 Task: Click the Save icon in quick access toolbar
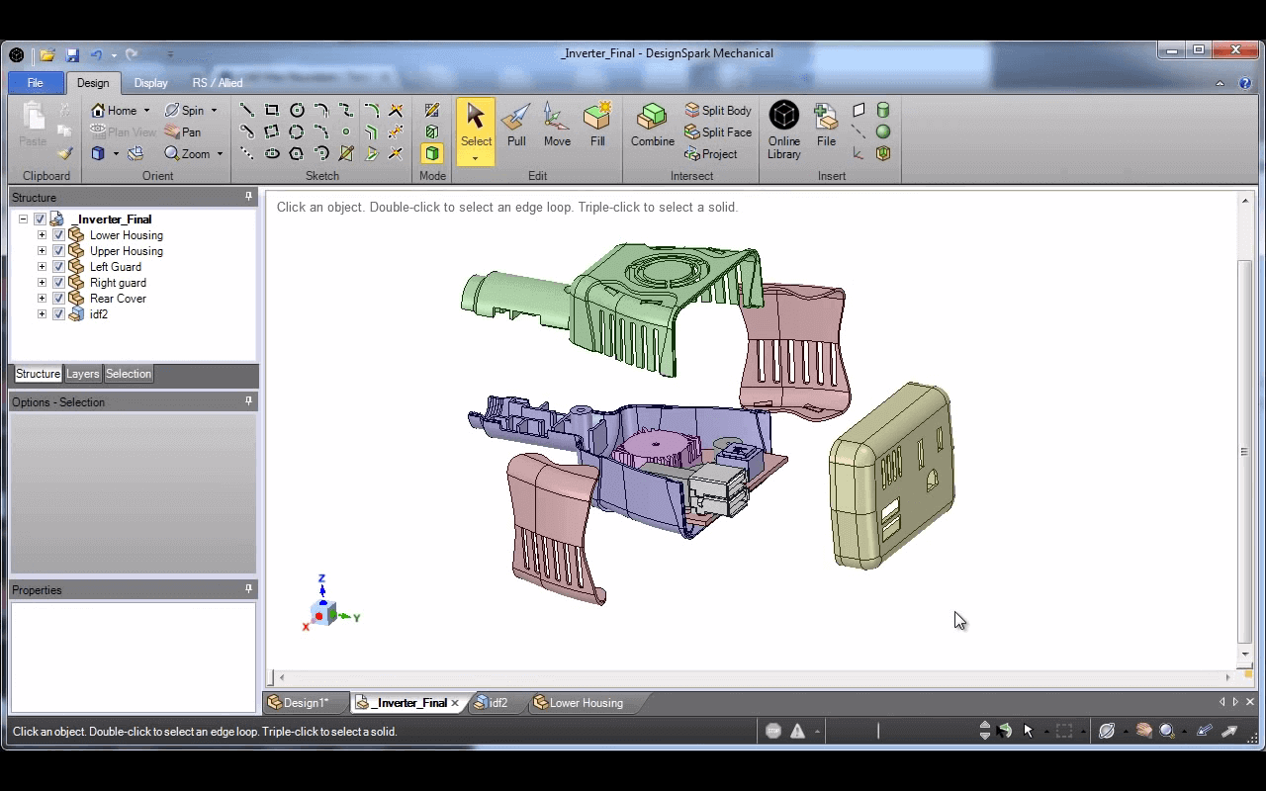pyautogui.click(x=72, y=55)
